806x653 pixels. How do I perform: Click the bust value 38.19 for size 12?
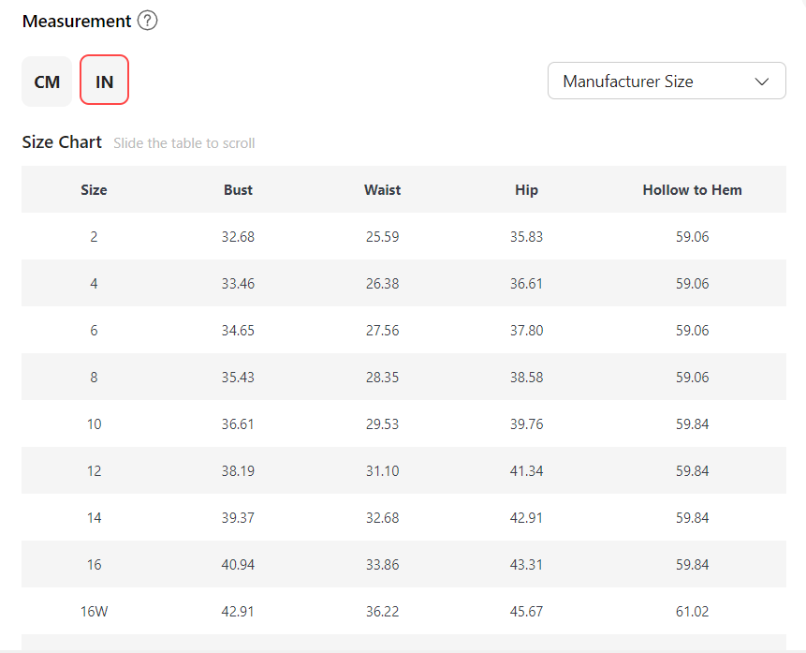pos(238,471)
